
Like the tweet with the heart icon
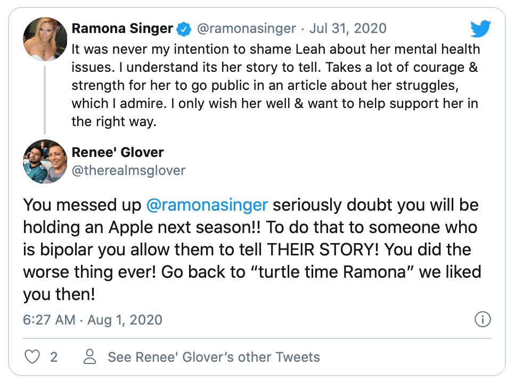tap(33, 356)
